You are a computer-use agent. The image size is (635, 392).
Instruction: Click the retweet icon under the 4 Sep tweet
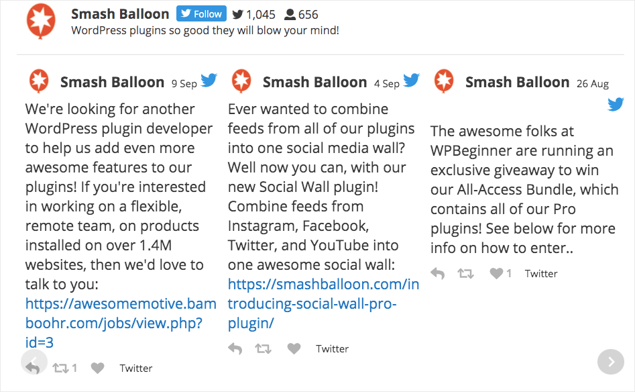(x=263, y=348)
